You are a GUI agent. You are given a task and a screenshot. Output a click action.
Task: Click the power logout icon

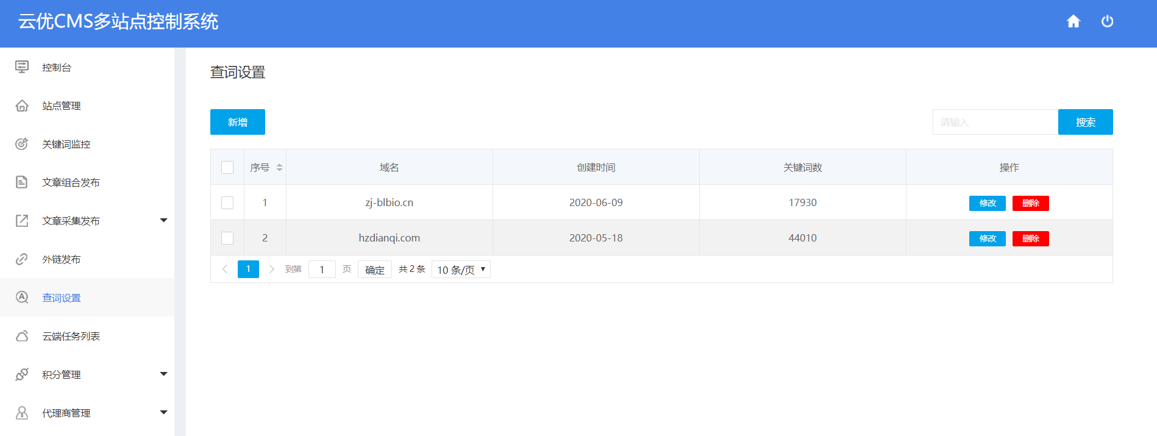(1107, 22)
